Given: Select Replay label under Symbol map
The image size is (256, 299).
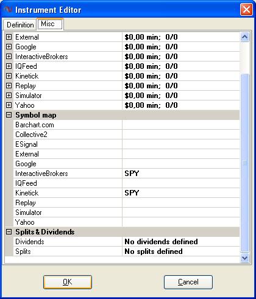Looking at the screenshot, I should [x=26, y=203].
